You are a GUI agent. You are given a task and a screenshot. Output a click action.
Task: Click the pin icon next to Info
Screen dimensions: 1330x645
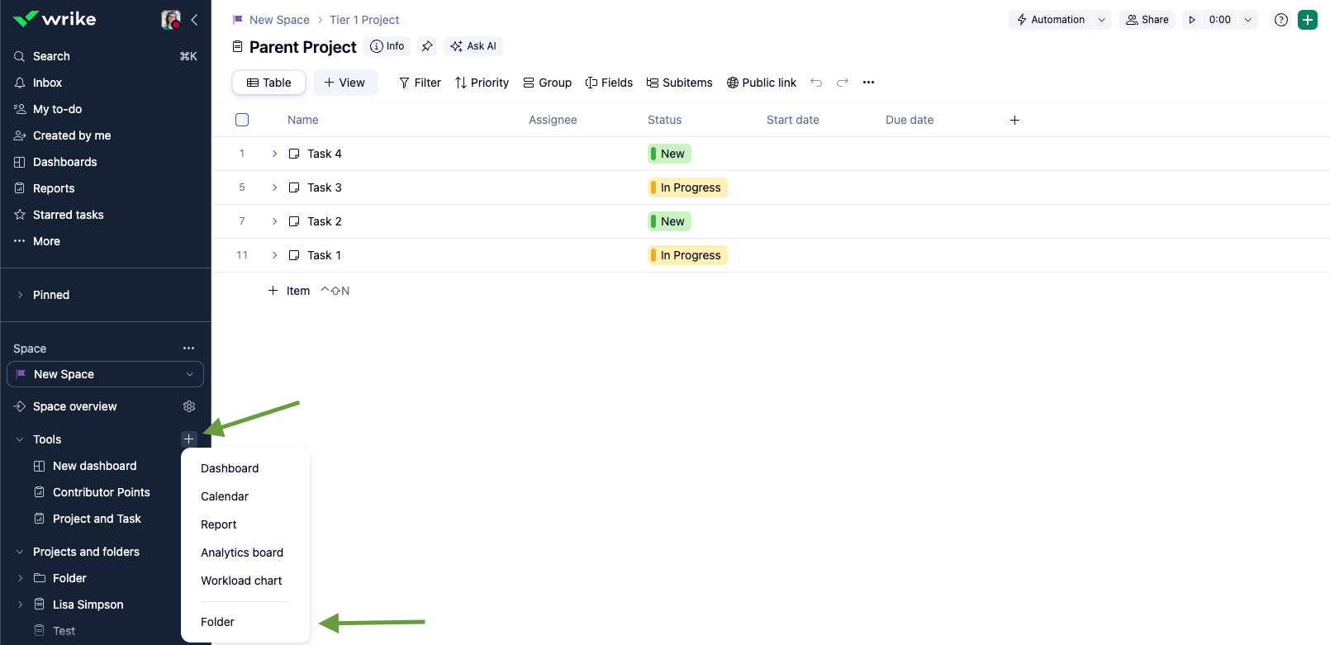[427, 46]
